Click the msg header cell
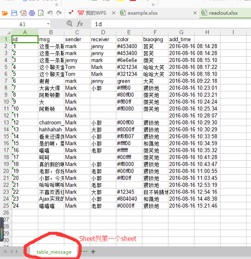This screenshot has width=251, height=259. pyautogui.click(x=51, y=40)
